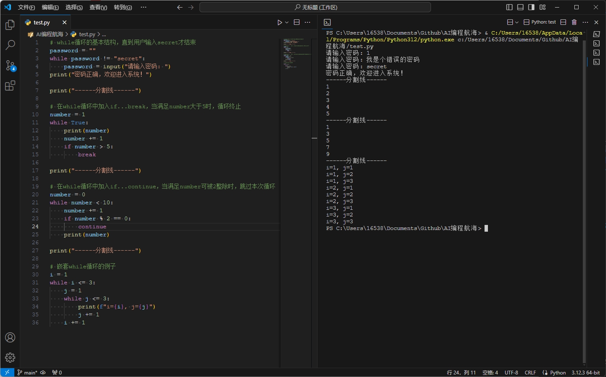Click line number 24 in gutter
Screen dimensions: 606x377
pyautogui.click(x=35, y=227)
